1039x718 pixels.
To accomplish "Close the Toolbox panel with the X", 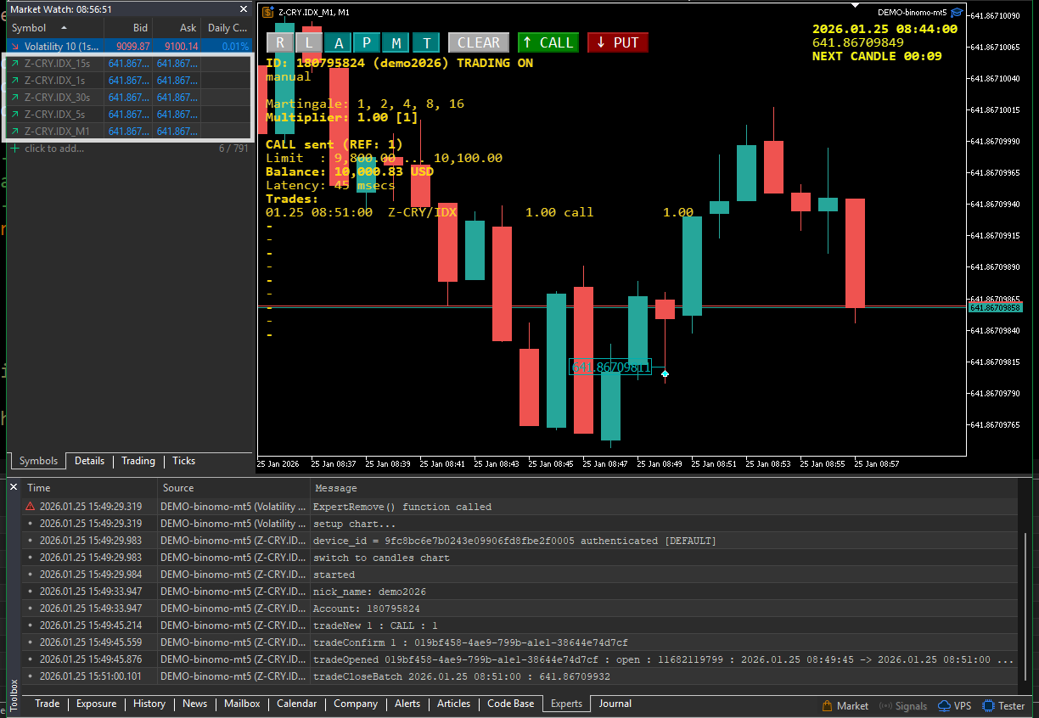I will point(14,487).
